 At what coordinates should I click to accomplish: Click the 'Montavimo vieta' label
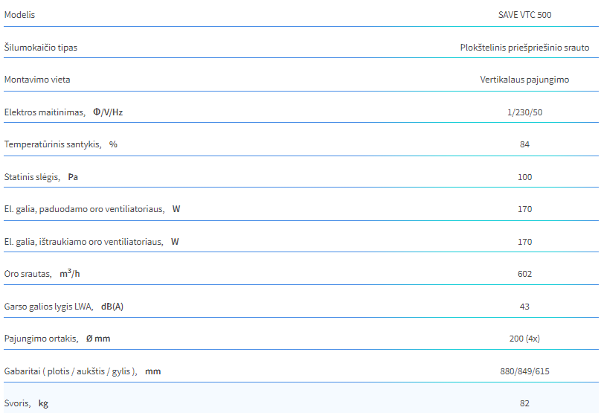coord(37,80)
